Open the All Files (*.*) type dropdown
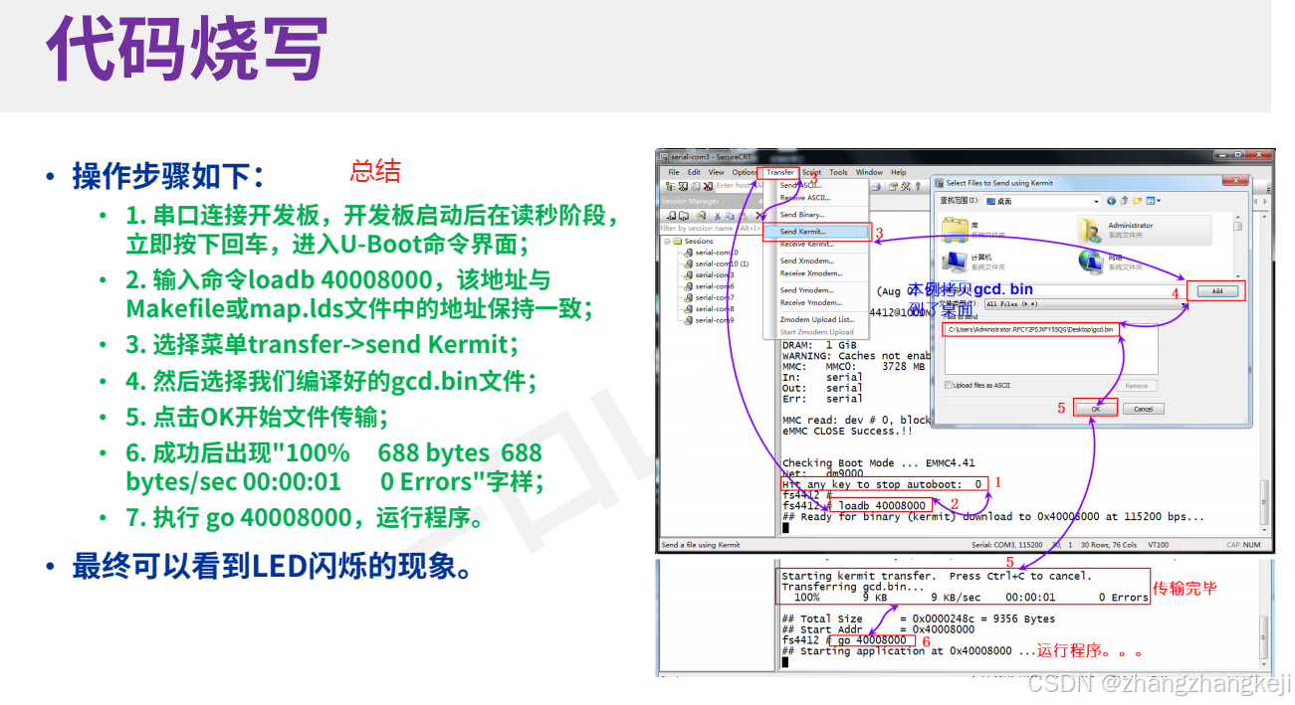Image resolution: width=1295 pixels, height=705 pixels. tap(1085, 304)
